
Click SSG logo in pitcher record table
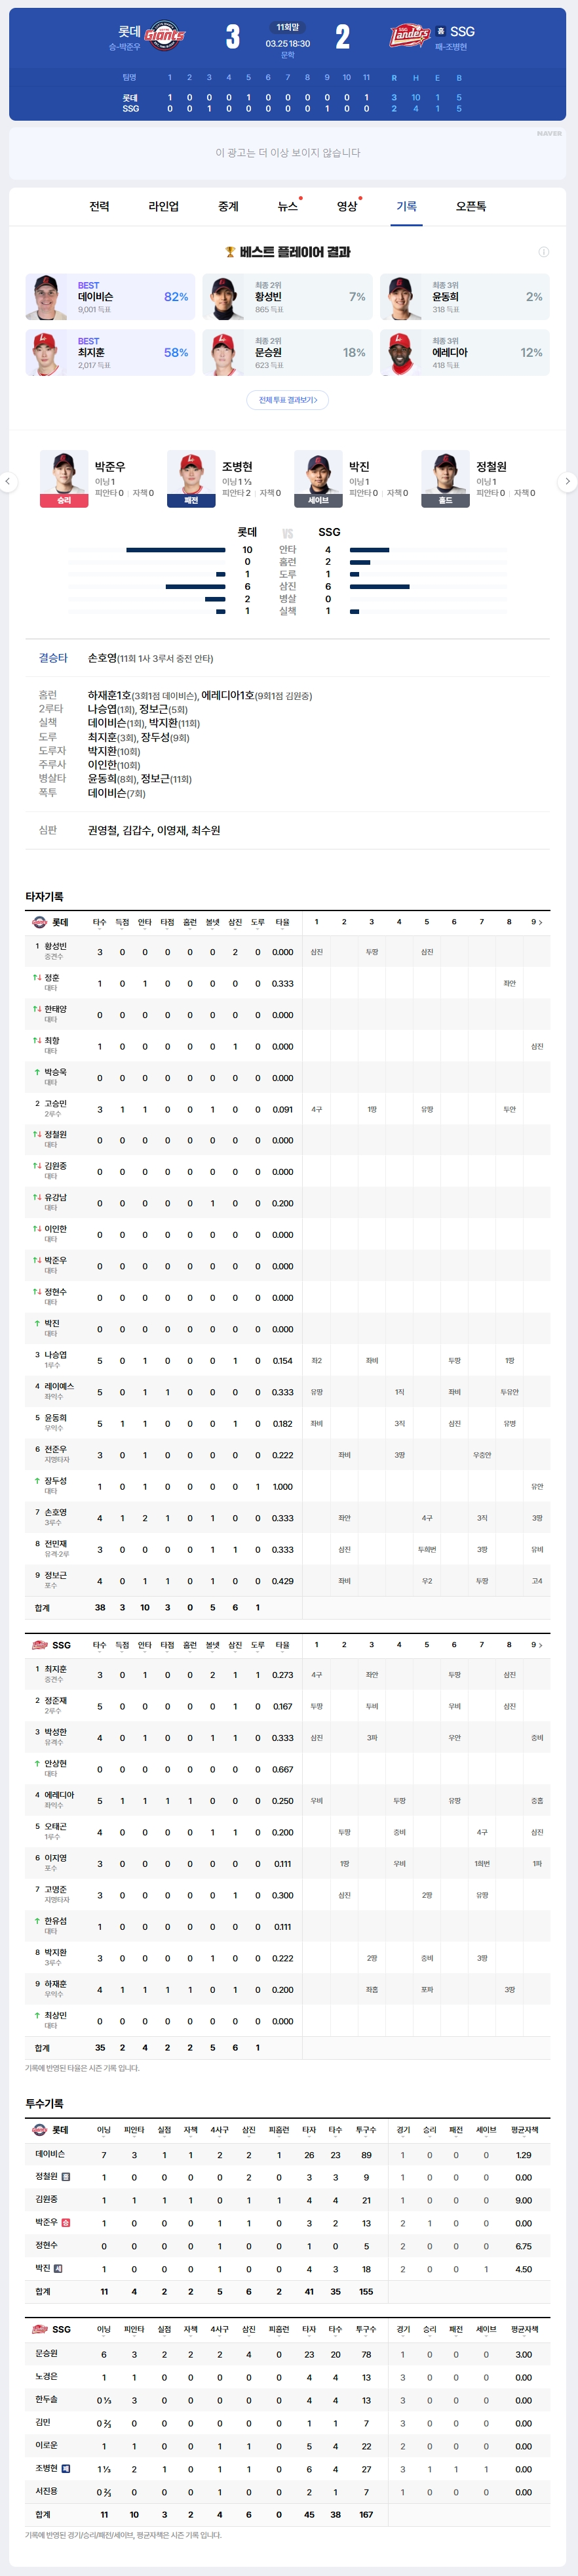(39, 2329)
